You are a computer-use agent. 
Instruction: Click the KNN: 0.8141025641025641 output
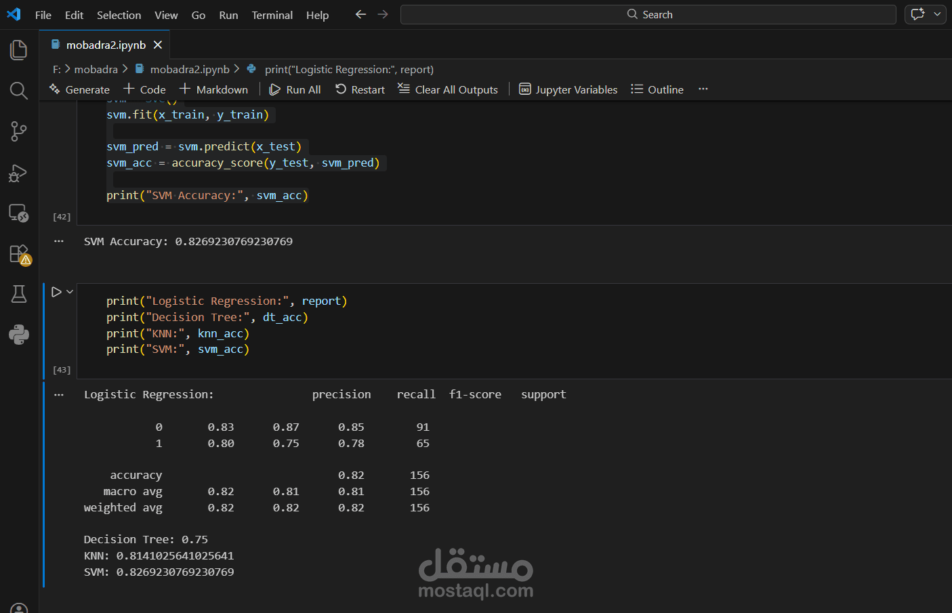tap(159, 555)
